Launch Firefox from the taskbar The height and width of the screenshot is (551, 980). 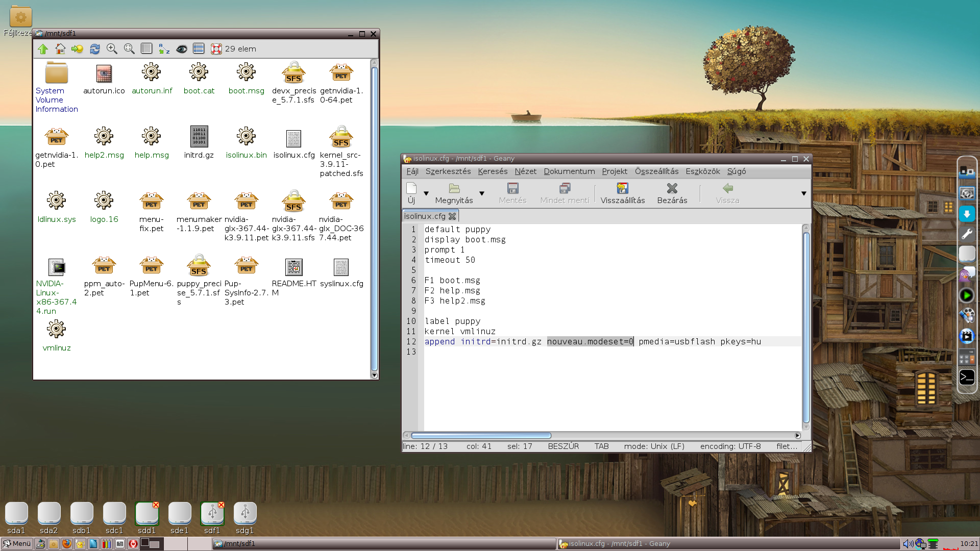pyautogui.click(x=67, y=544)
